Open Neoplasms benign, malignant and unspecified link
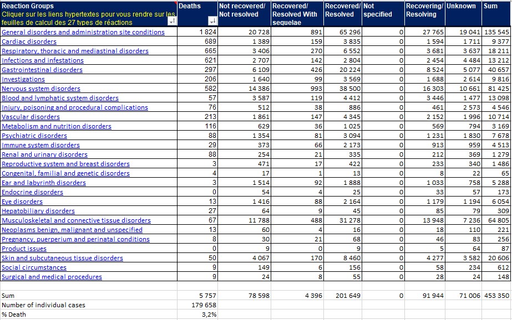This screenshot has height=320, width=512. 72,230
